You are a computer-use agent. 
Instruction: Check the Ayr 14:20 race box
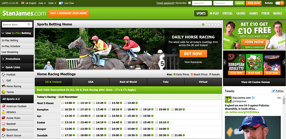pyautogui.click(x=94, y=116)
